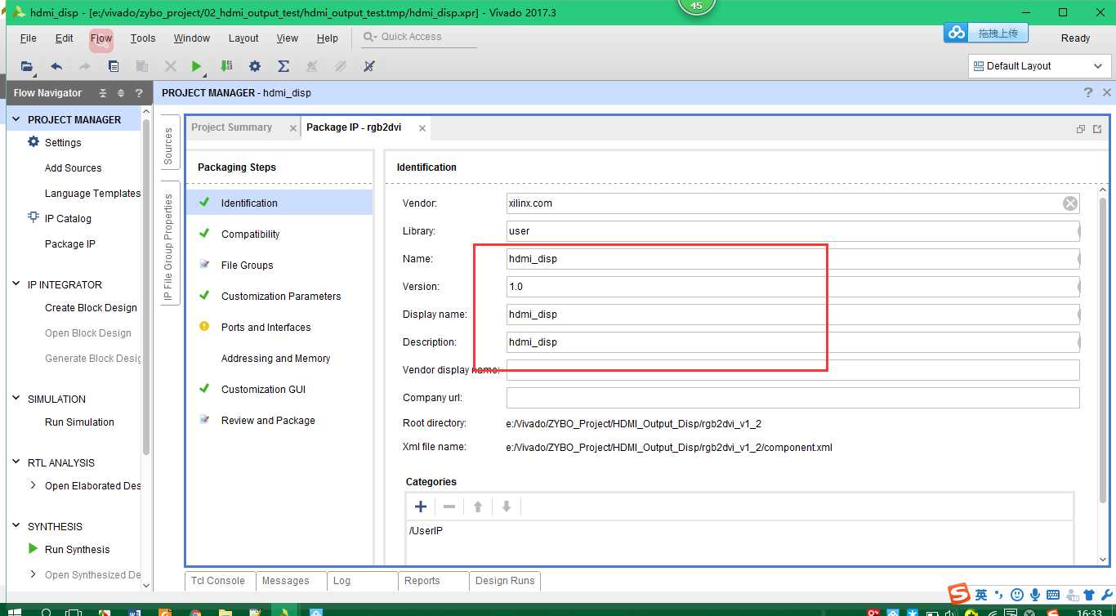This screenshot has height=616, width=1116.
Task: Open the File menu
Action: (28, 38)
